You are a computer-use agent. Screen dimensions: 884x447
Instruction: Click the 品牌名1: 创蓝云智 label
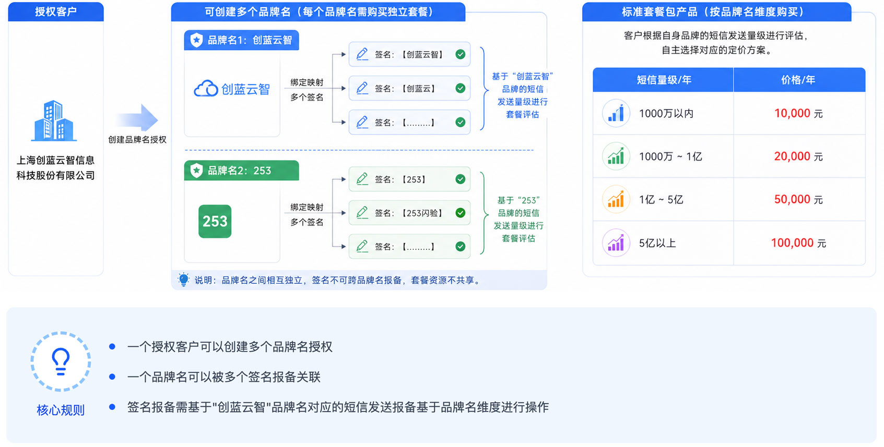point(242,40)
